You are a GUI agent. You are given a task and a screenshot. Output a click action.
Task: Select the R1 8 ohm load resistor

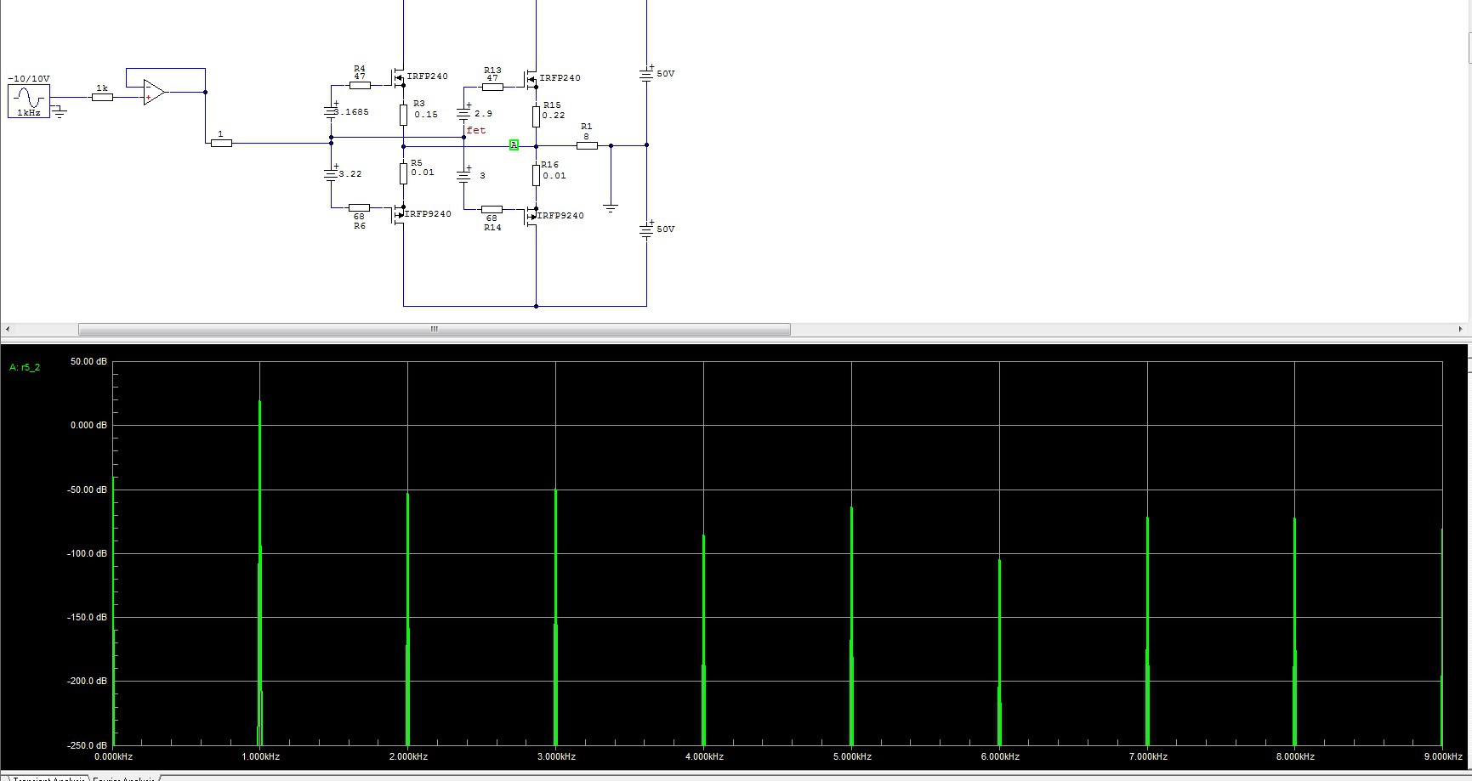[x=587, y=146]
